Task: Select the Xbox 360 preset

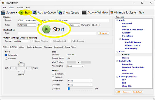Action: (127, 86)
